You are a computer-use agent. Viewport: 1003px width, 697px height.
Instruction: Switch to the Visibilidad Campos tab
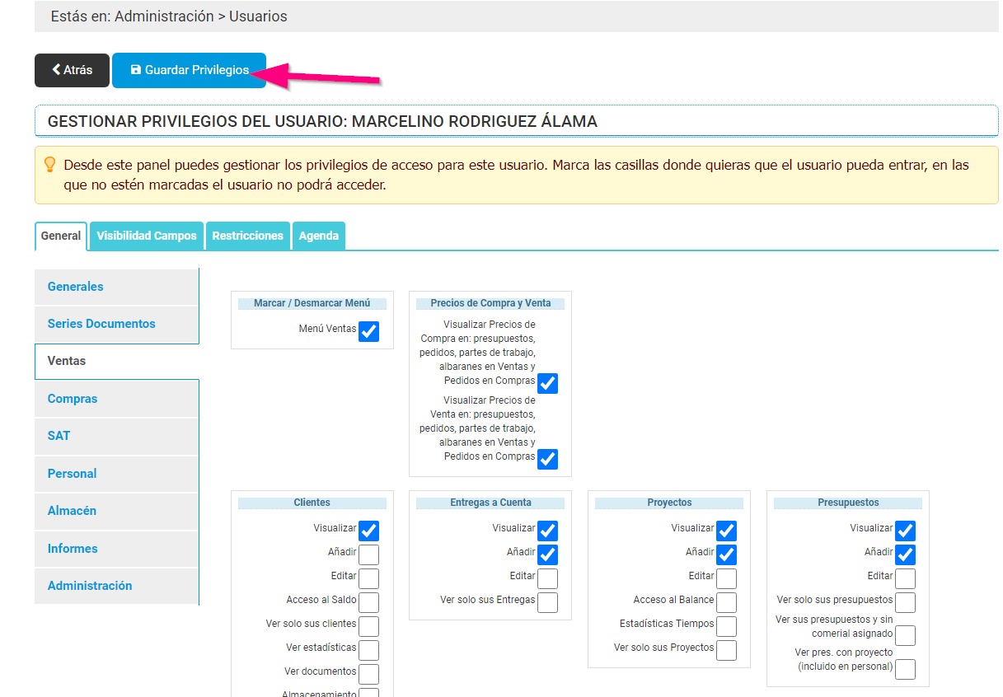click(x=146, y=236)
